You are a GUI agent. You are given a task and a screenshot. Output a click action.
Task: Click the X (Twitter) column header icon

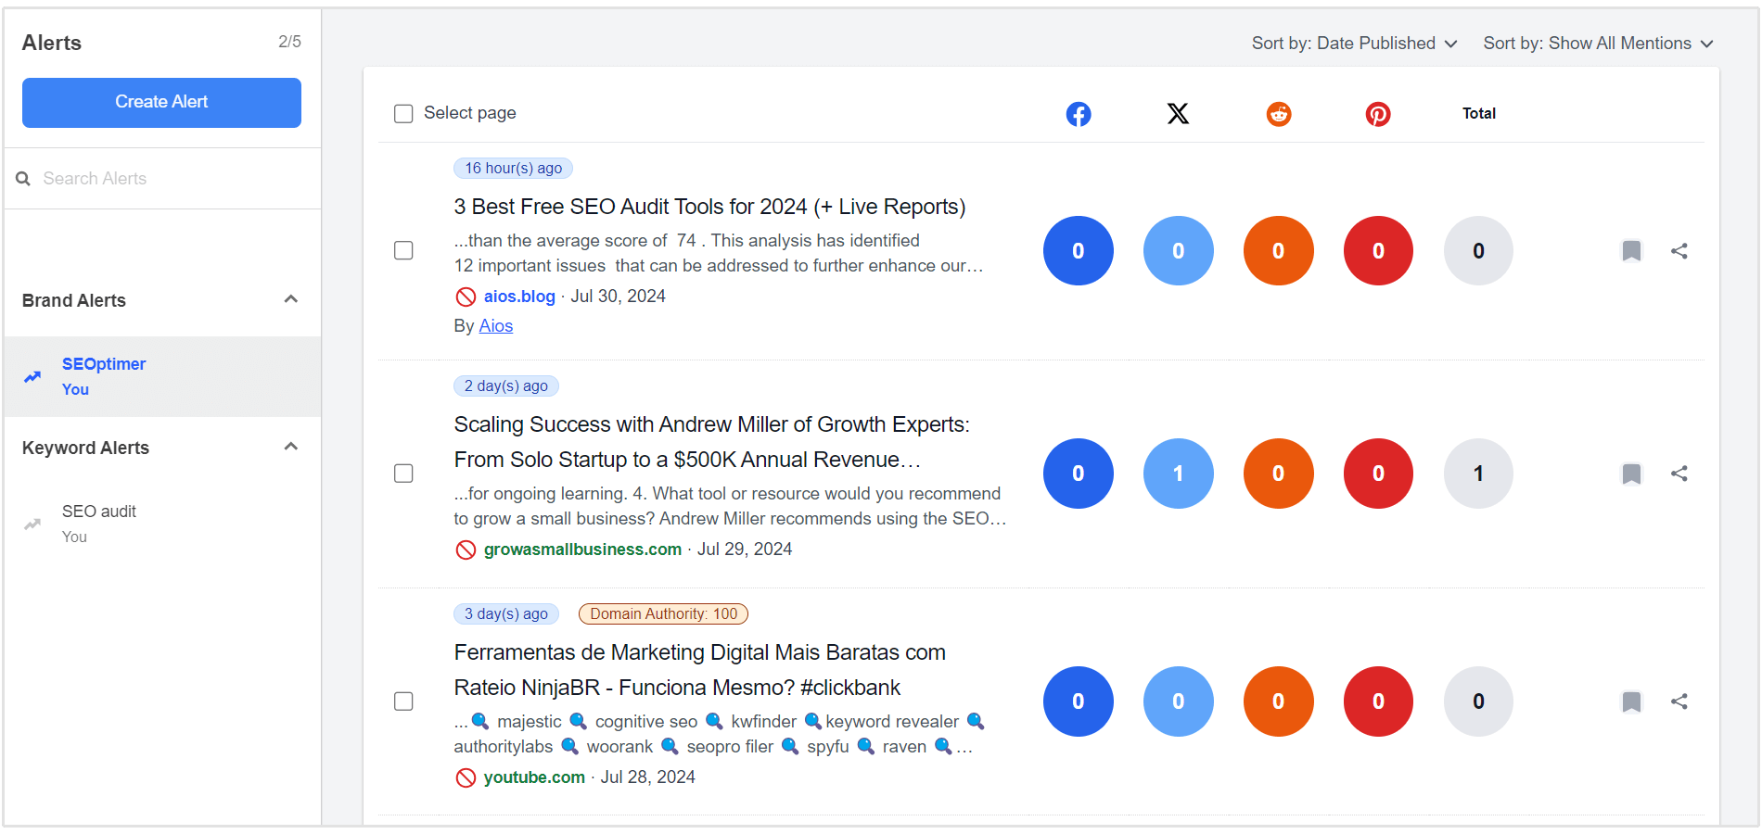point(1178,114)
